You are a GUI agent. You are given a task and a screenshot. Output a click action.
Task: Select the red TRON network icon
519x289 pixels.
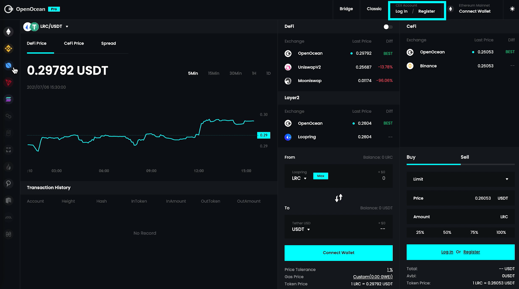pyautogui.click(x=8, y=82)
